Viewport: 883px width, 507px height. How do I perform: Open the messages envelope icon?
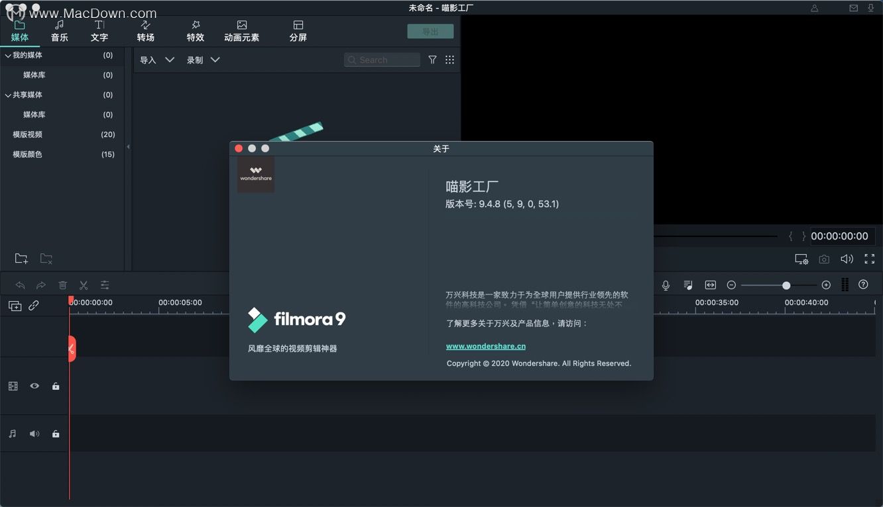[854, 8]
